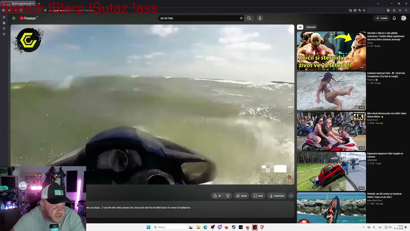Open Brave browser from the taskbar

coord(262,227)
